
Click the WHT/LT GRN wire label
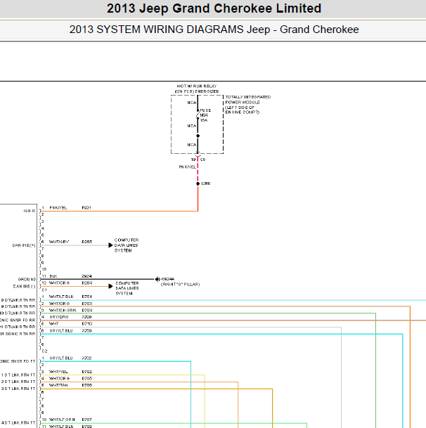point(62,420)
